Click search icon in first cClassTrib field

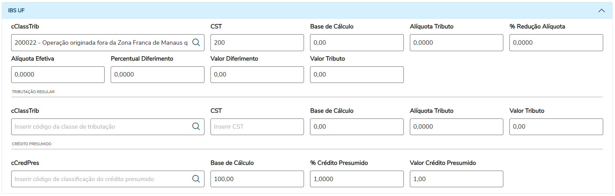click(196, 42)
